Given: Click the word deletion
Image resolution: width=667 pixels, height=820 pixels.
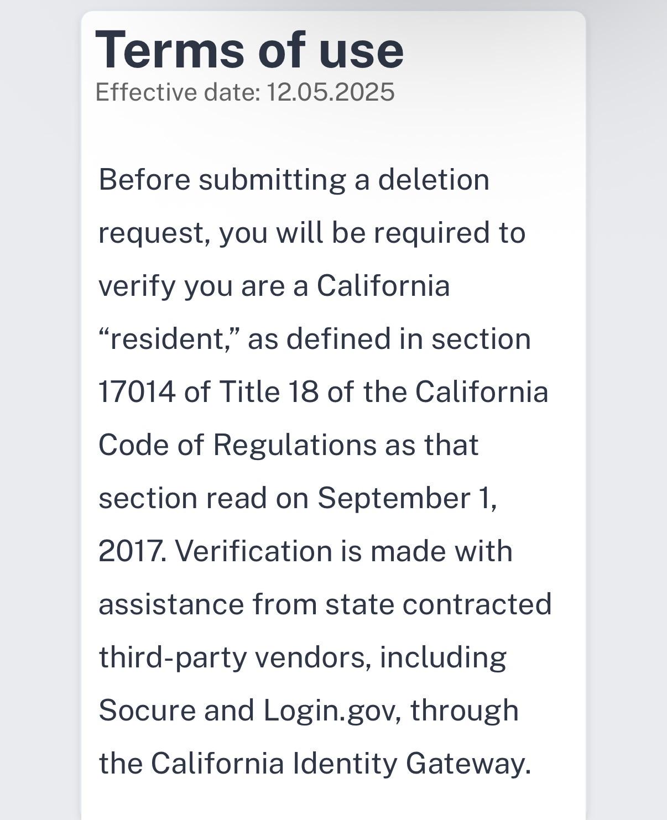Looking at the screenshot, I should pos(434,180).
